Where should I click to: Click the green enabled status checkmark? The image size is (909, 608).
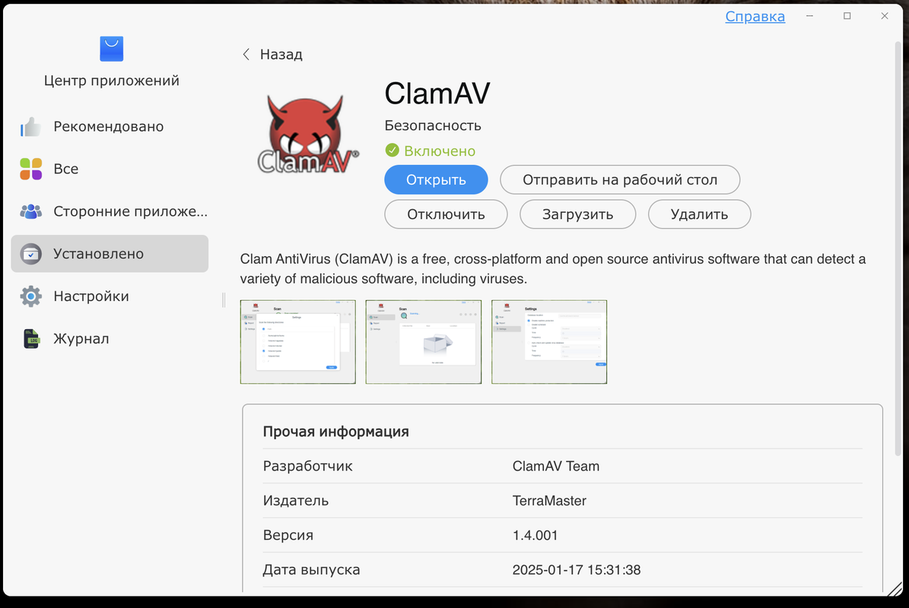[392, 150]
